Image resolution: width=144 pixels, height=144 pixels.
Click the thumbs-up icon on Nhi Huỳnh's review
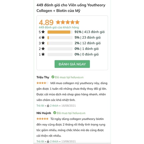coord(48,141)
